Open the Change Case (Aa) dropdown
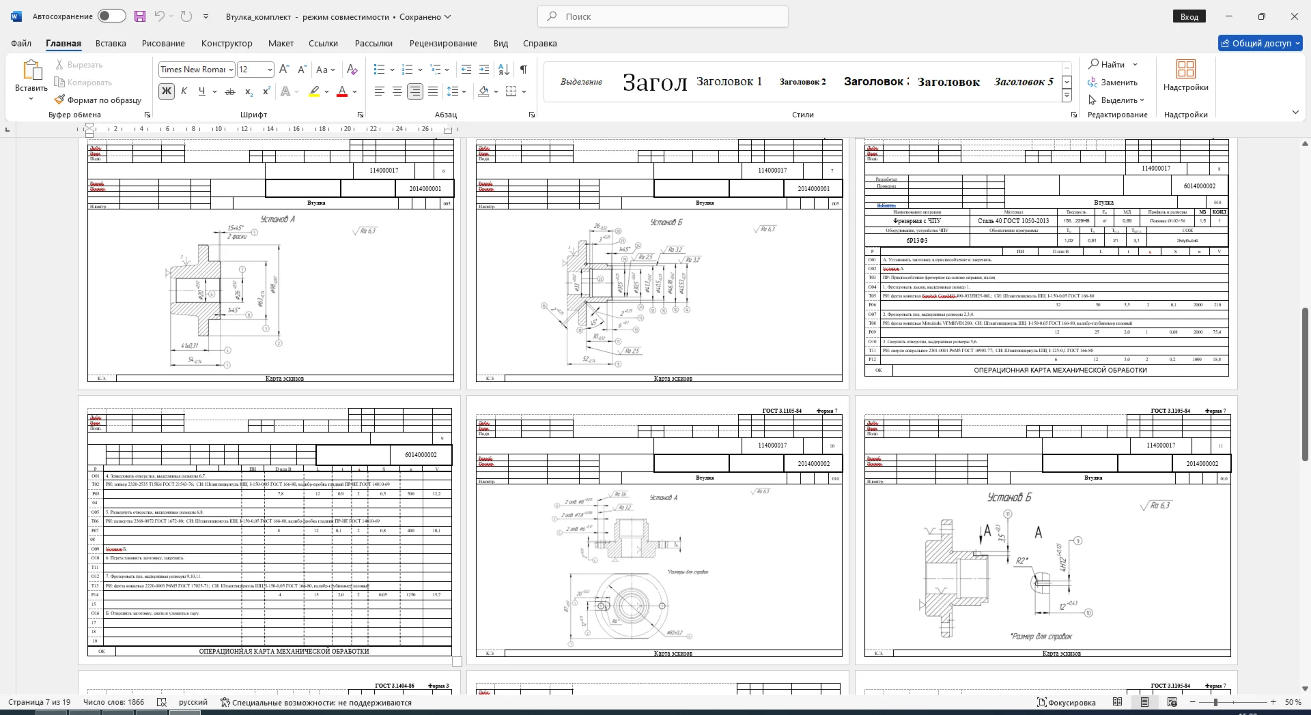Image resolution: width=1311 pixels, height=715 pixels. click(x=326, y=70)
